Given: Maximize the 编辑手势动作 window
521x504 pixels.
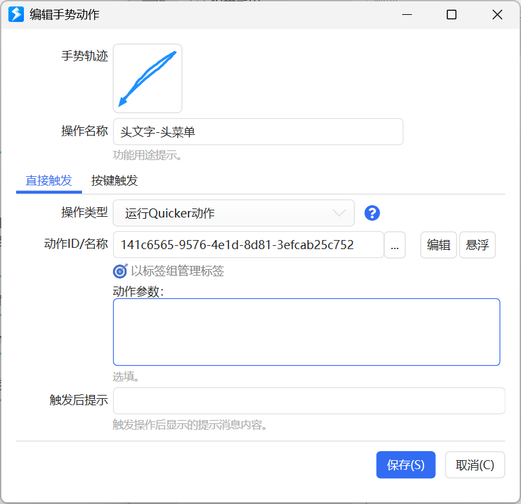Looking at the screenshot, I should coord(451,15).
